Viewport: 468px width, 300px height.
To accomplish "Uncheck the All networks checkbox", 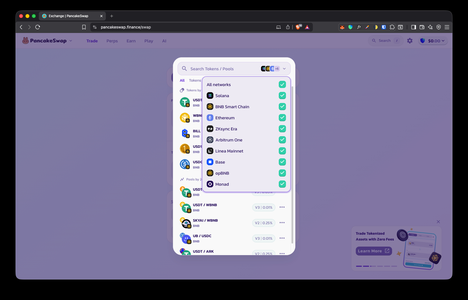I will coord(282,84).
